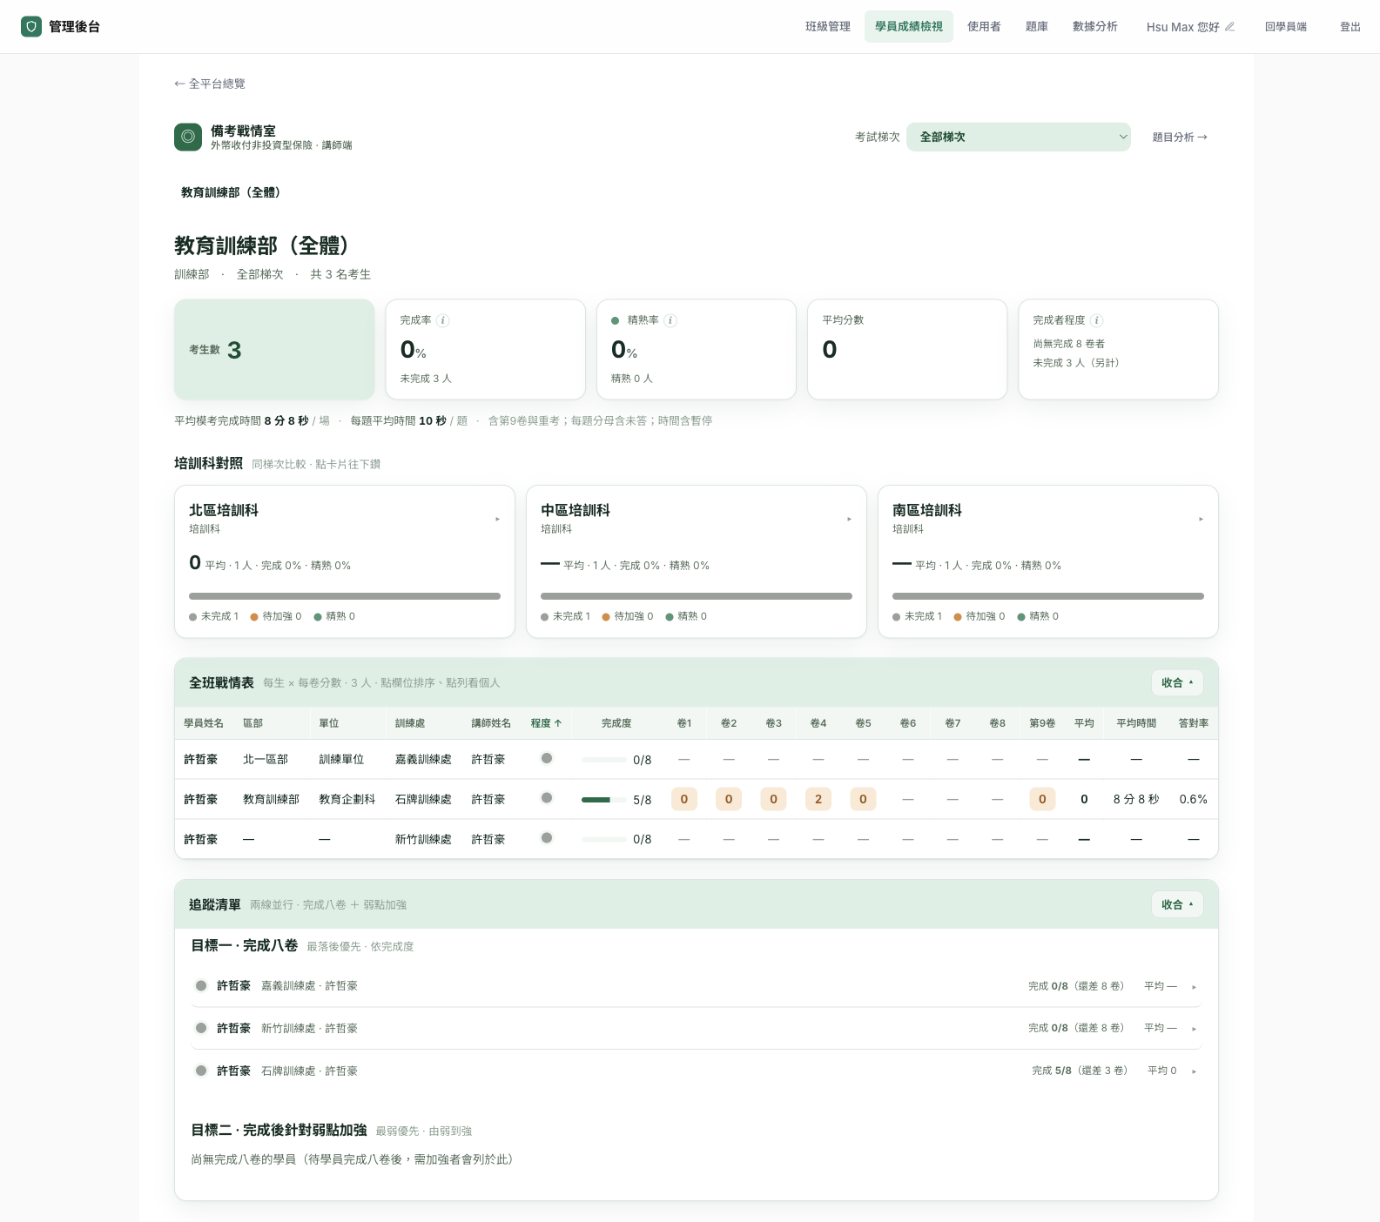Viewport: 1380px width, 1222px height.
Task: Open the 完成者程度 info icon
Action: pos(1097,320)
